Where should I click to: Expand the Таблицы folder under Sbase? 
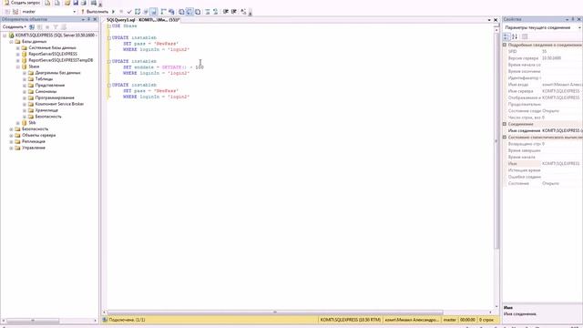(25, 79)
